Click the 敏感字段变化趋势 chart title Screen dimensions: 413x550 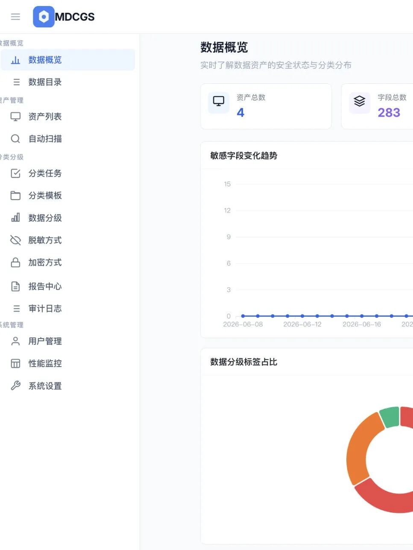click(244, 156)
